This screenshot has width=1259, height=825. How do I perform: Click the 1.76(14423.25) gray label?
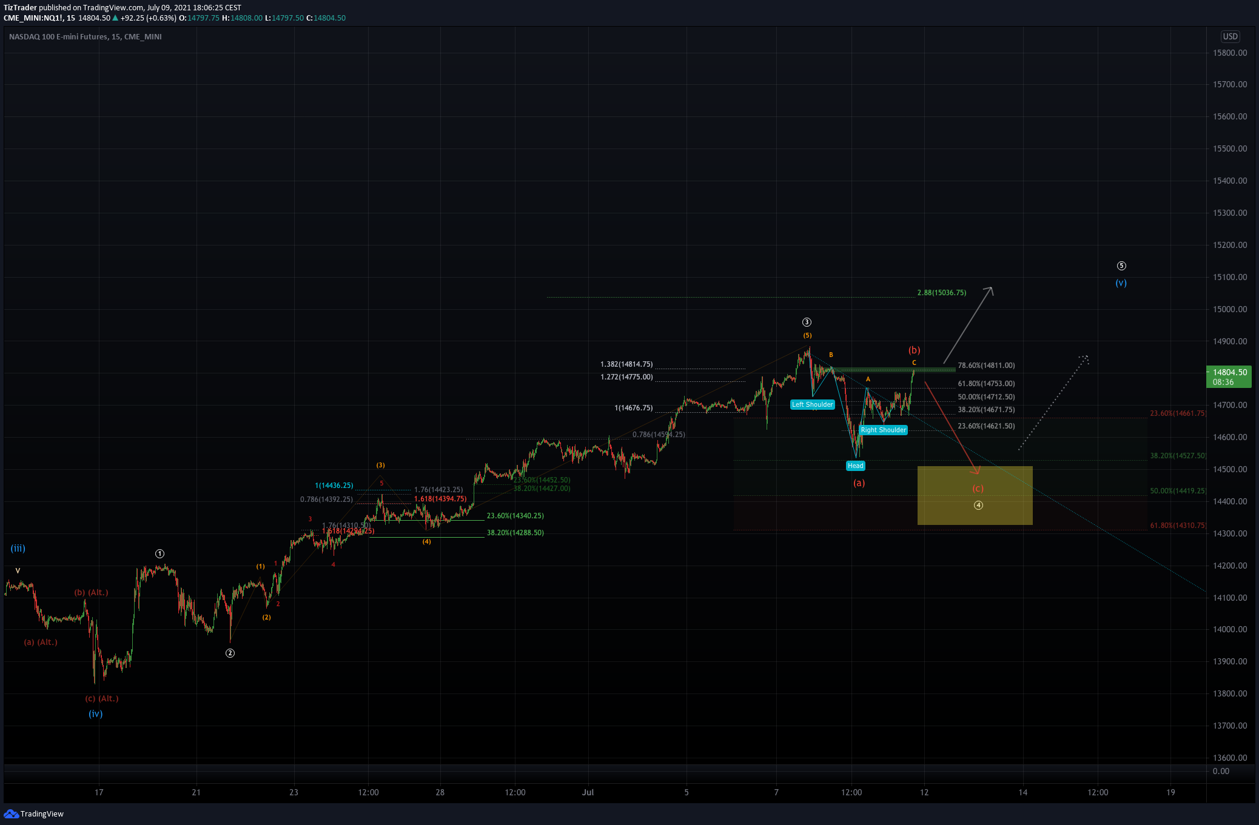pos(438,490)
